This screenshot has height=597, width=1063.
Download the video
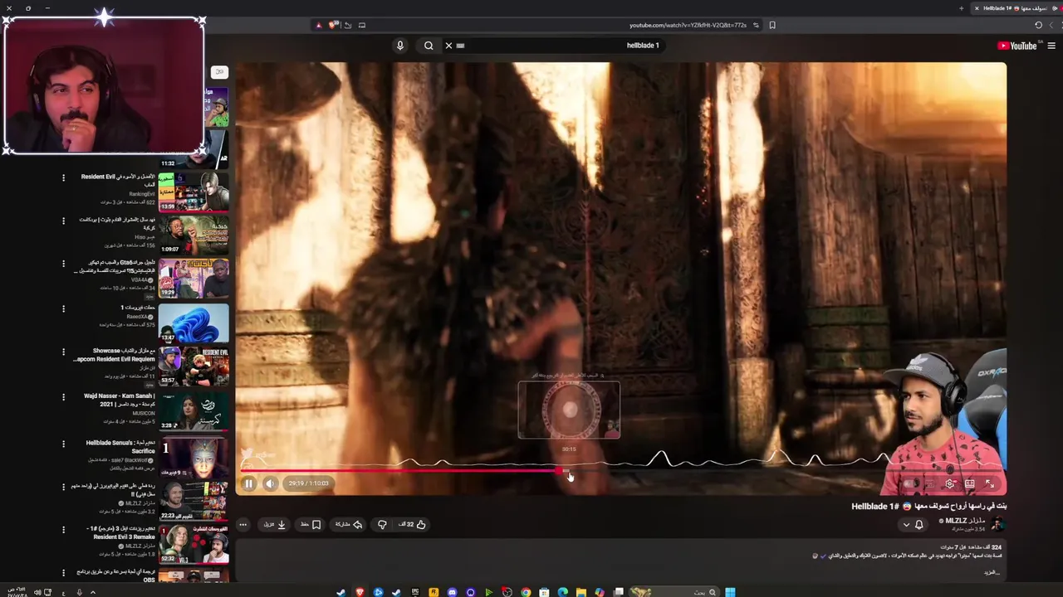point(275,524)
